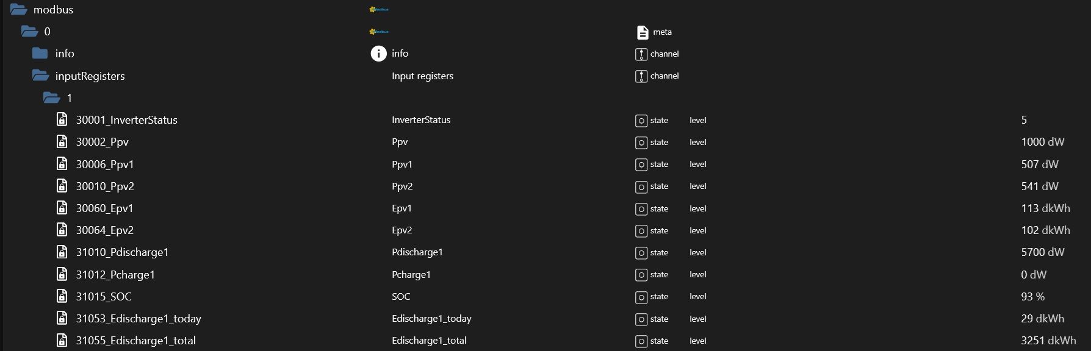Click the 3251 dkWh Edischarge1_total value
The image size is (1091, 351).
click(x=1048, y=341)
